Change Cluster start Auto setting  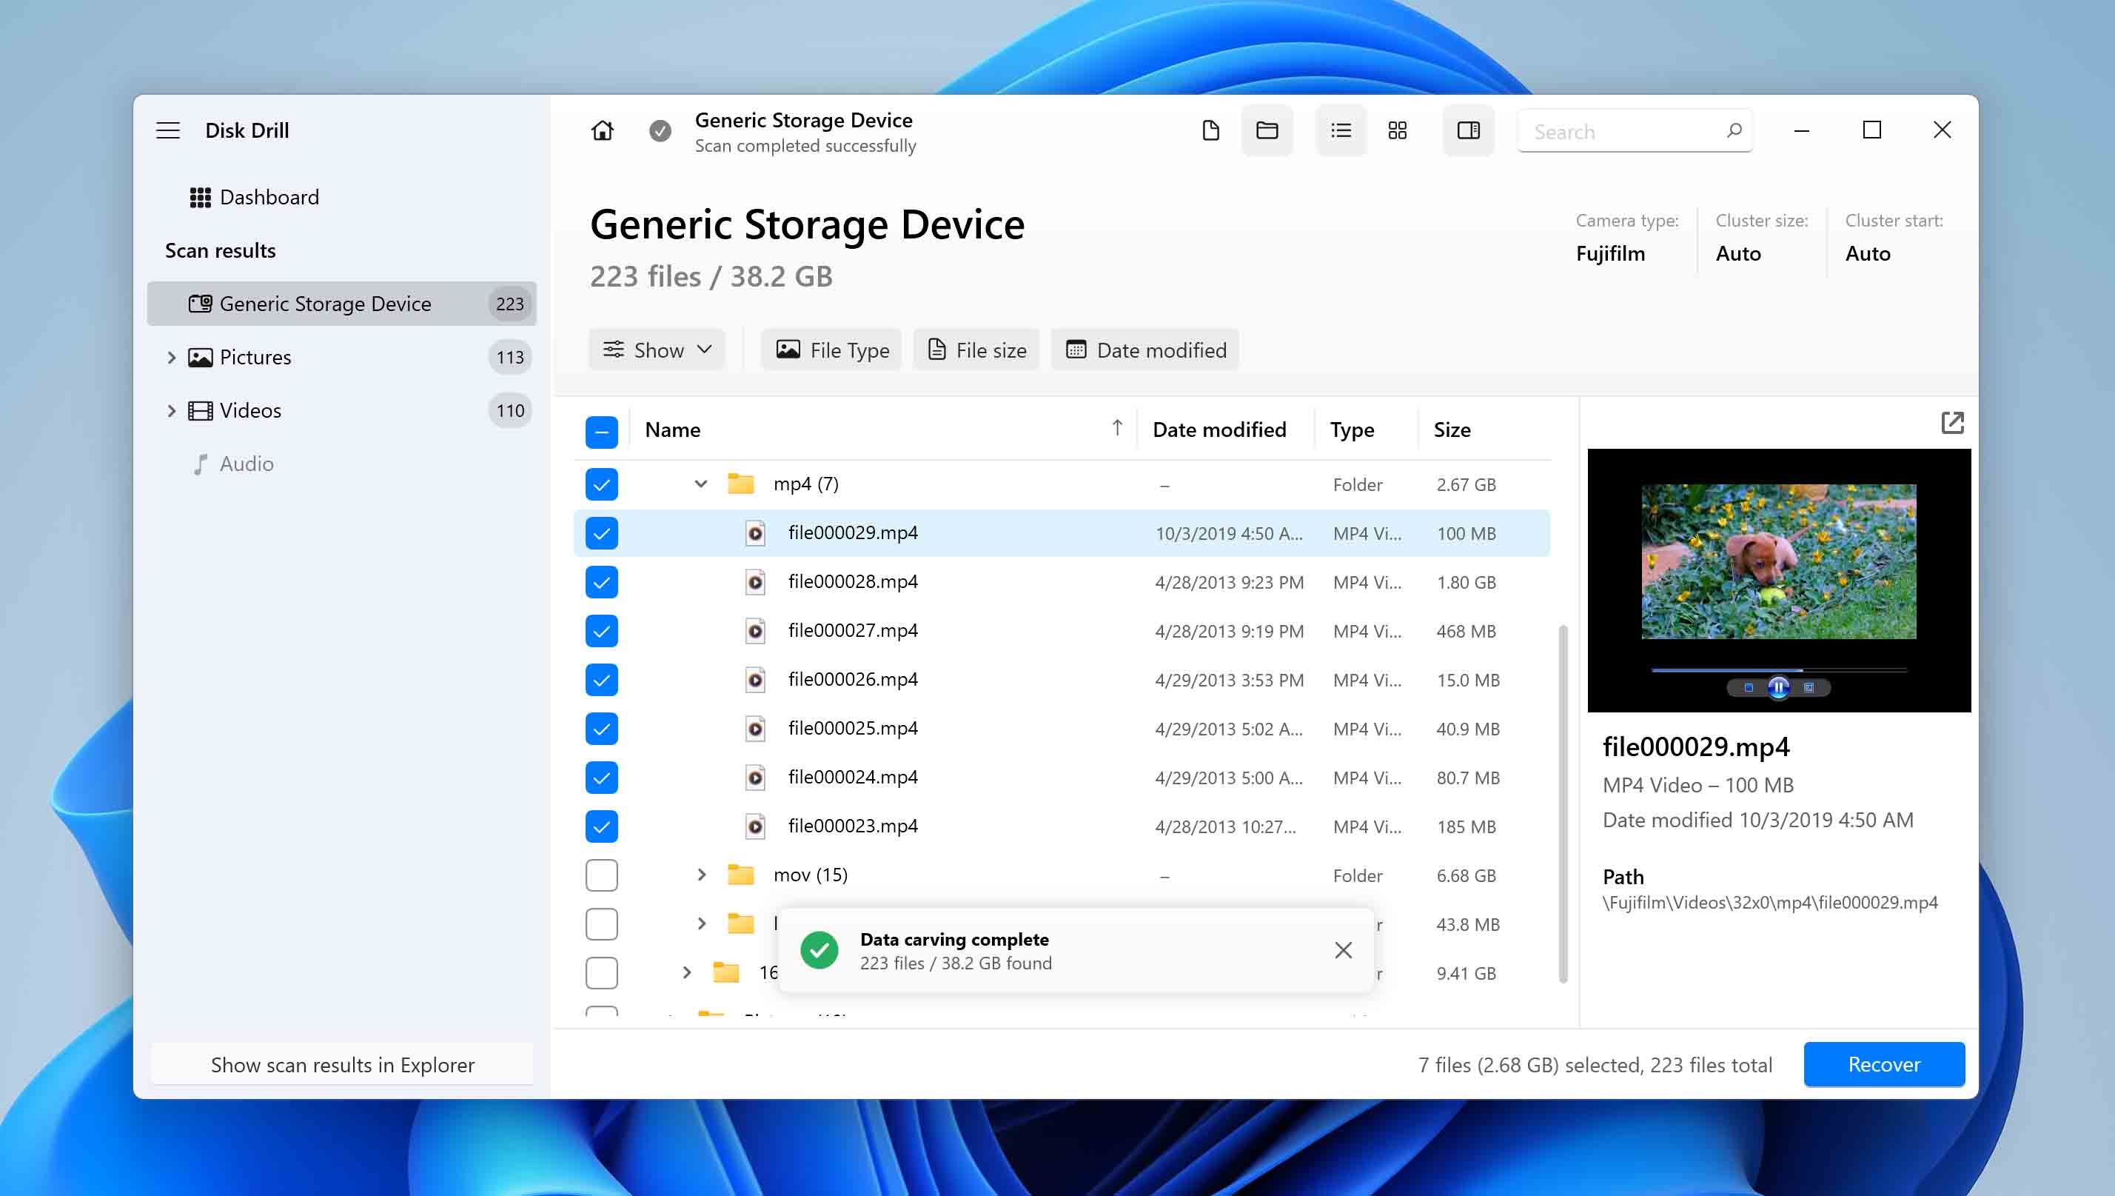[1868, 254]
